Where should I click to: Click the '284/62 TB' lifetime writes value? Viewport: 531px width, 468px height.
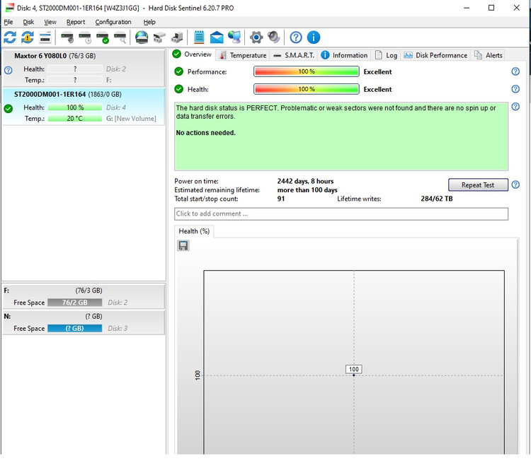pos(437,199)
